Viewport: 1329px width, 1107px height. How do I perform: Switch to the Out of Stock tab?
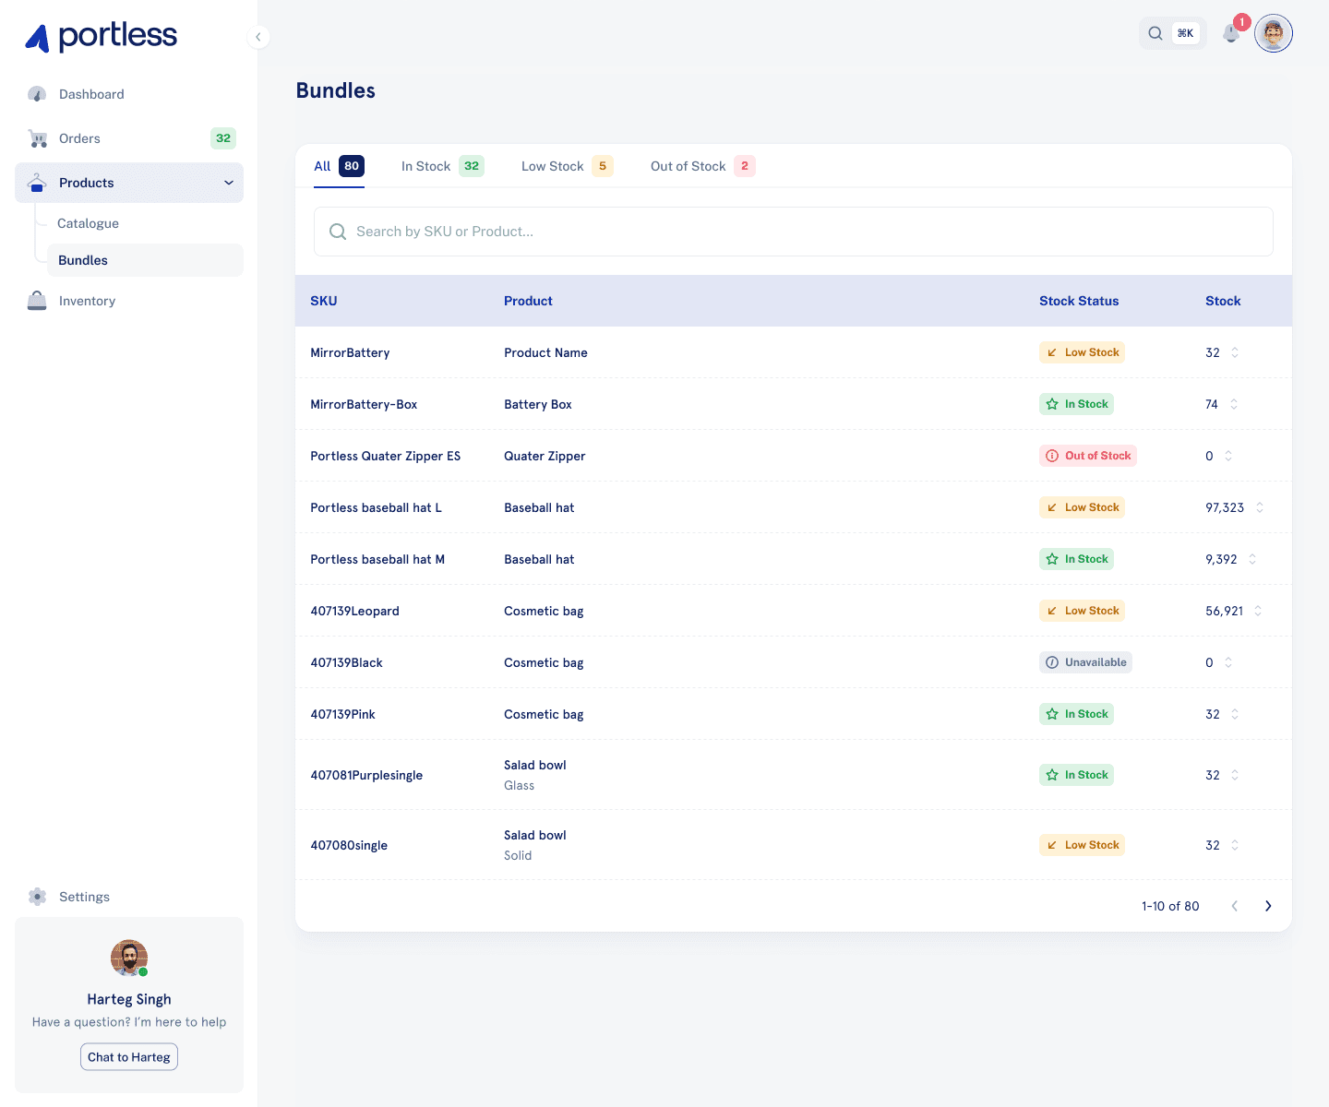coord(703,166)
